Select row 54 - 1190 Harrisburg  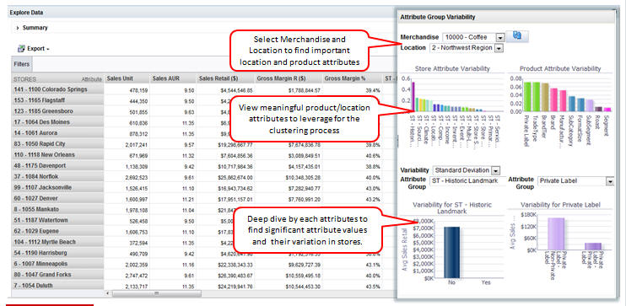coord(58,253)
